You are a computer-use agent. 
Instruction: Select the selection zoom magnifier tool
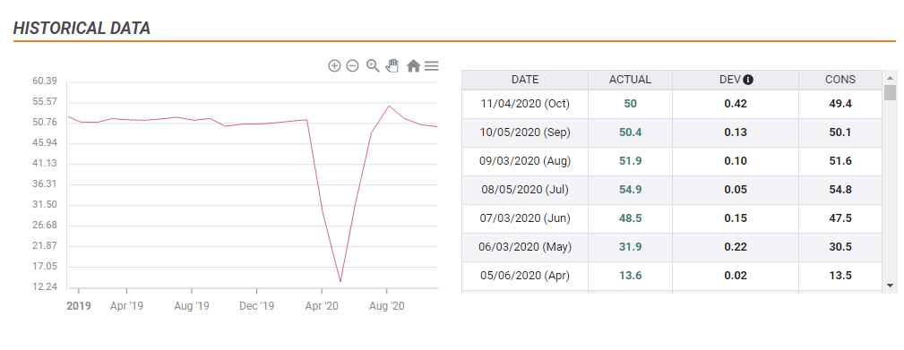(x=373, y=65)
